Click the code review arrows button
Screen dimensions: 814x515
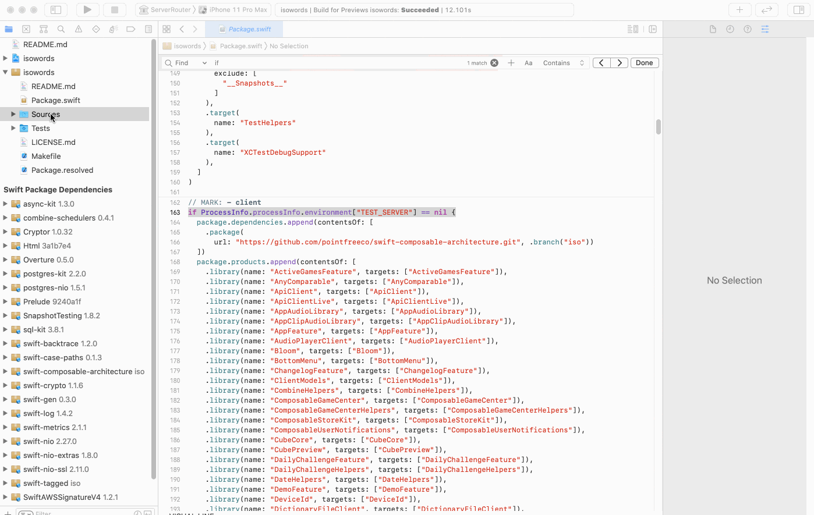pos(767,10)
